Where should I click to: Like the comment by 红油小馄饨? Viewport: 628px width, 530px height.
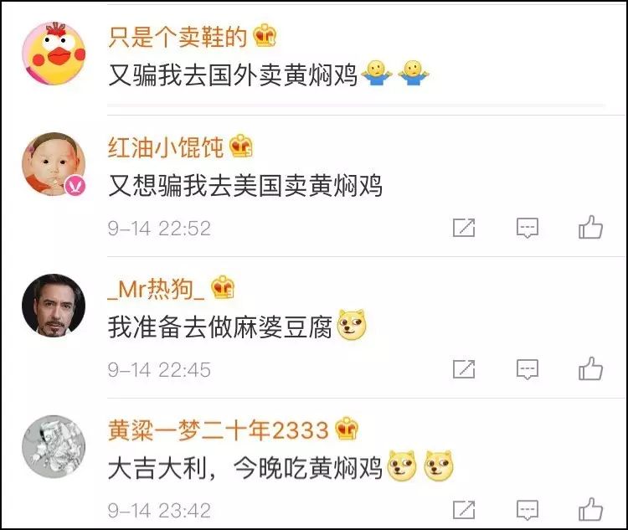coord(591,228)
